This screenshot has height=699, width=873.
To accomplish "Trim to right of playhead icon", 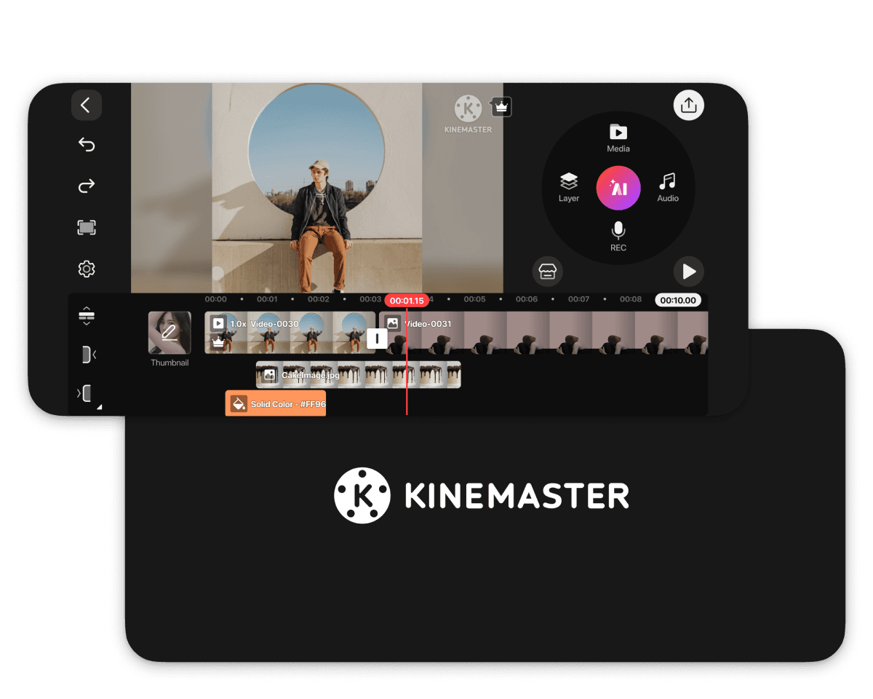I will 84,394.
